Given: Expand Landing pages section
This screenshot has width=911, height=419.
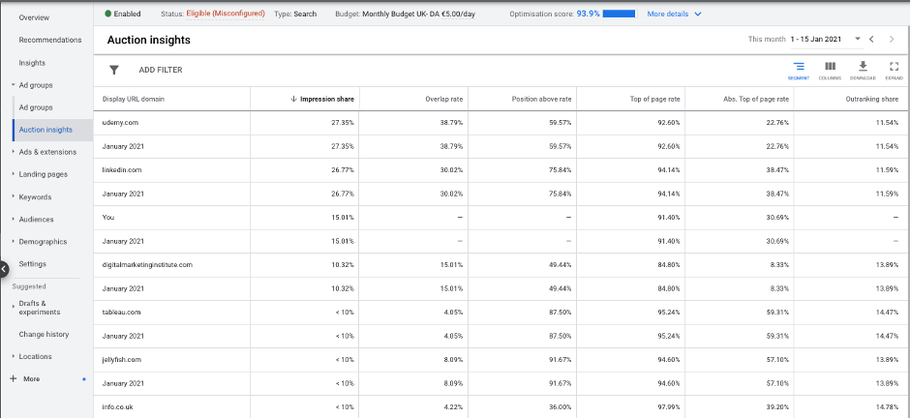Looking at the screenshot, I should (x=14, y=174).
